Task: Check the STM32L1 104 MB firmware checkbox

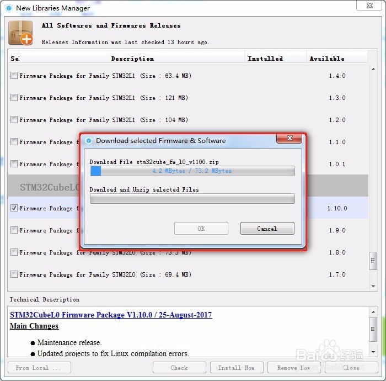Action: 14,119
